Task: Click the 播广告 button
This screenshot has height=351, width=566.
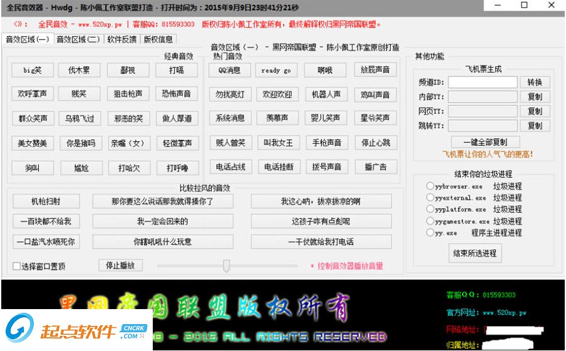Action: 376,167
